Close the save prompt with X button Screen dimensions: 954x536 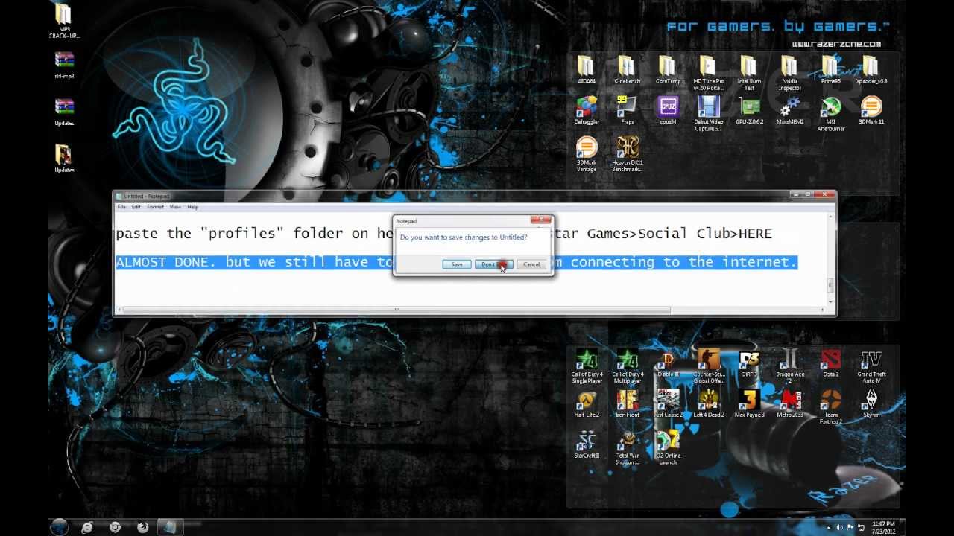click(542, 220)
